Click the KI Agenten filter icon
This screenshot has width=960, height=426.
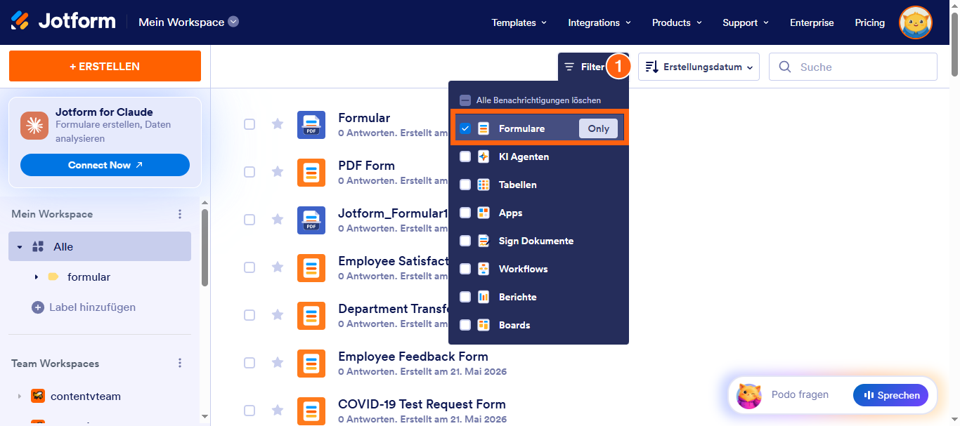(x=484, y=157)
